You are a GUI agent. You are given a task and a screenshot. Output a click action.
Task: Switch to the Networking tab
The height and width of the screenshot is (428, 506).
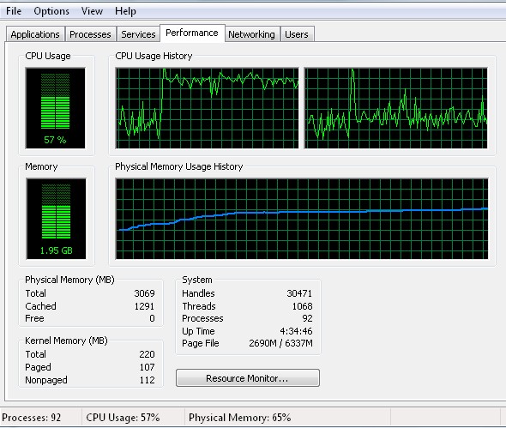pyautogui.click(x=251, y=34)
